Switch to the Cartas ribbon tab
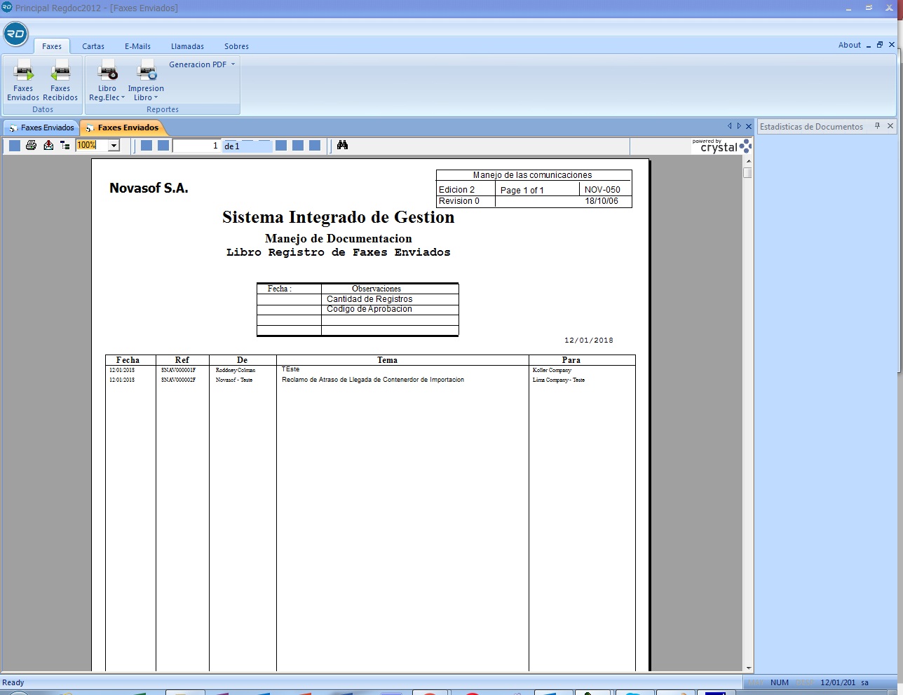This screenshot has width=903, height=695. tap(93, 46)
